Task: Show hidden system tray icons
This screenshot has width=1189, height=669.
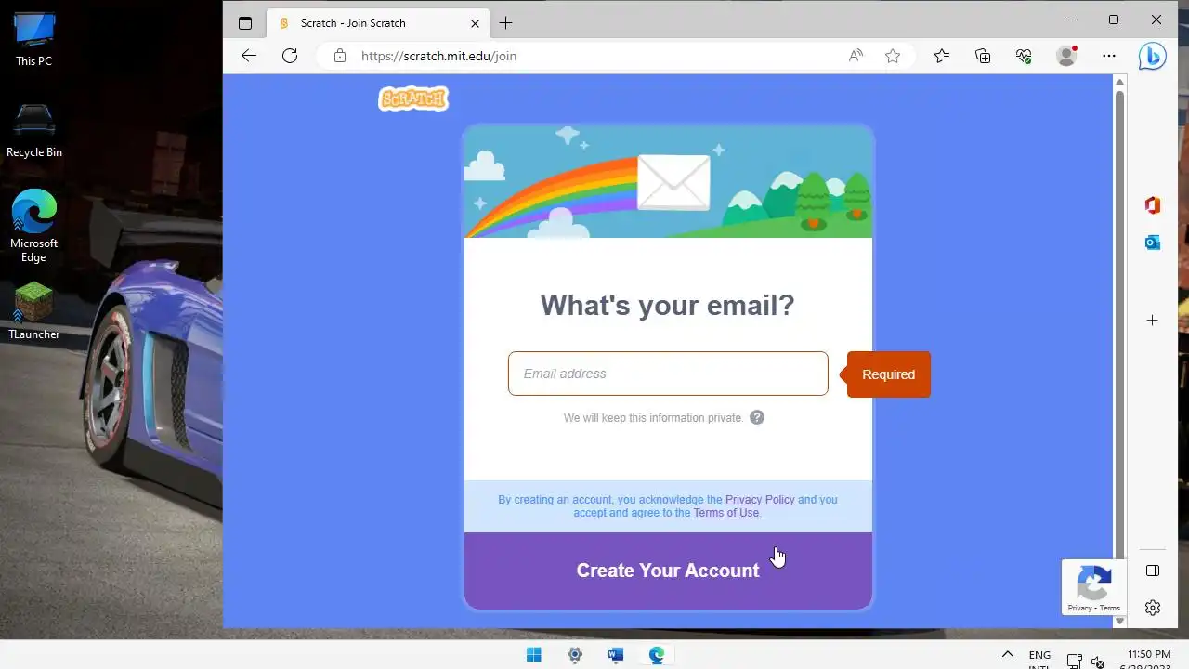Action: coord(1007,655)
